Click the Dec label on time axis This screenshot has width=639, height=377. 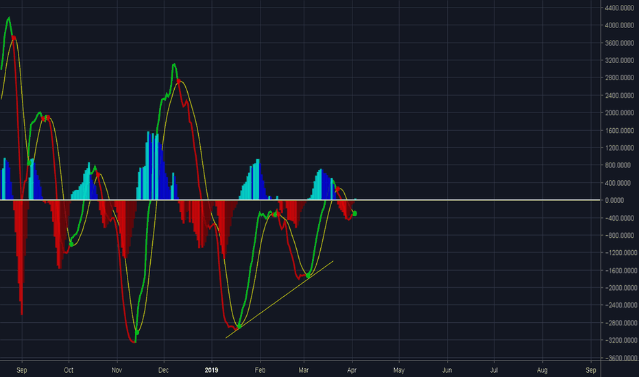(163, 370)
